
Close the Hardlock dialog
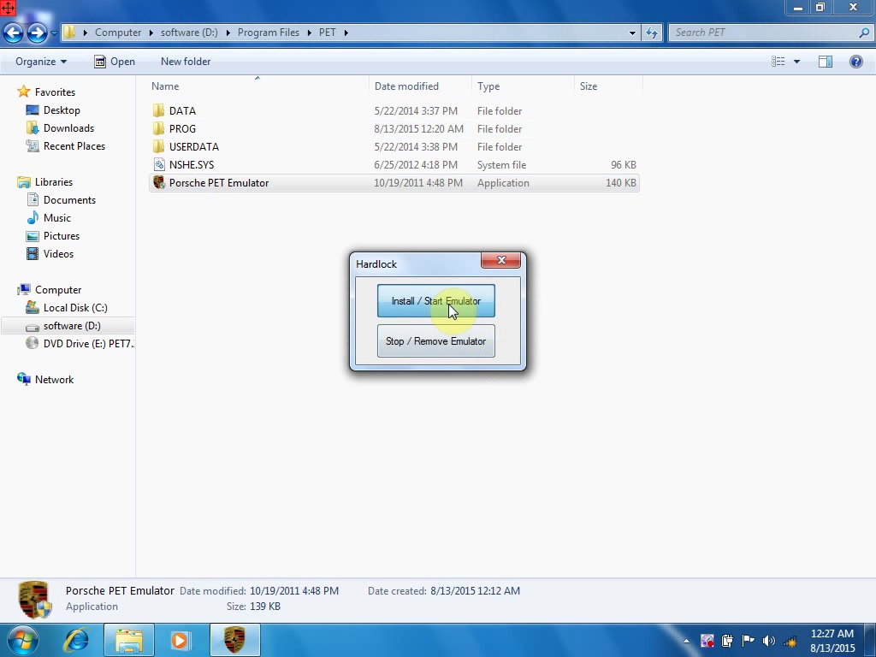click(x=501, y=261)
